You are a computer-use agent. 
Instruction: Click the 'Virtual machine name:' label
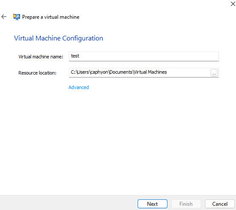point(41,57)
